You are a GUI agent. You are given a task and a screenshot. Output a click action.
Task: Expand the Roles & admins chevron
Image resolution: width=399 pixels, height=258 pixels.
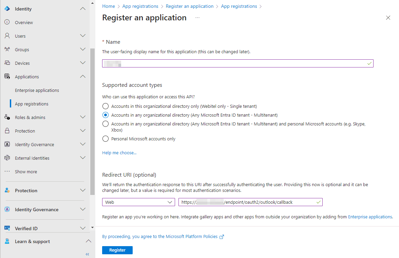point(83,117)
